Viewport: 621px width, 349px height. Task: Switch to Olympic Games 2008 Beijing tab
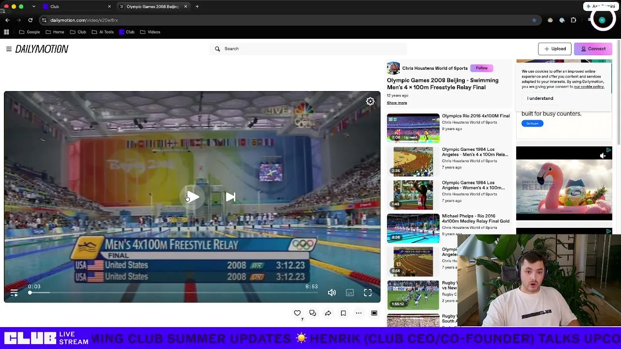tap(153, 7)
